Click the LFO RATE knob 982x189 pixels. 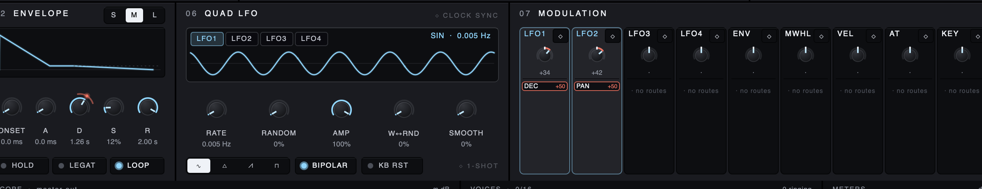(216, 109)
